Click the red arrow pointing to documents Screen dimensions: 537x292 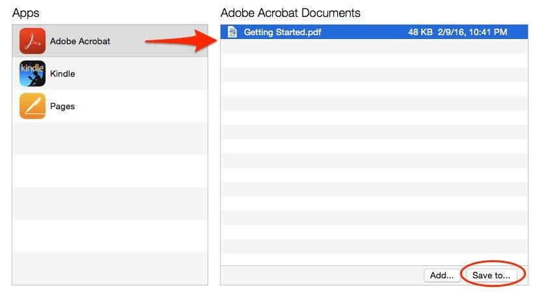(182, 41)
